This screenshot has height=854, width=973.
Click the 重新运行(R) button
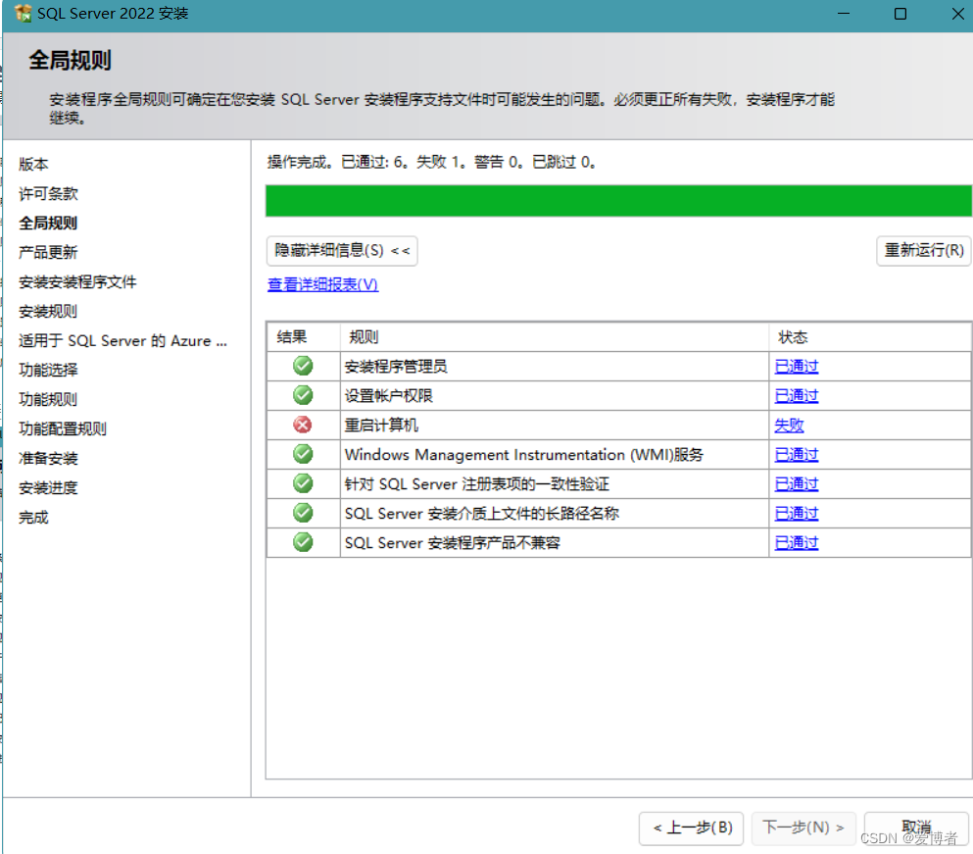(922, 251)
